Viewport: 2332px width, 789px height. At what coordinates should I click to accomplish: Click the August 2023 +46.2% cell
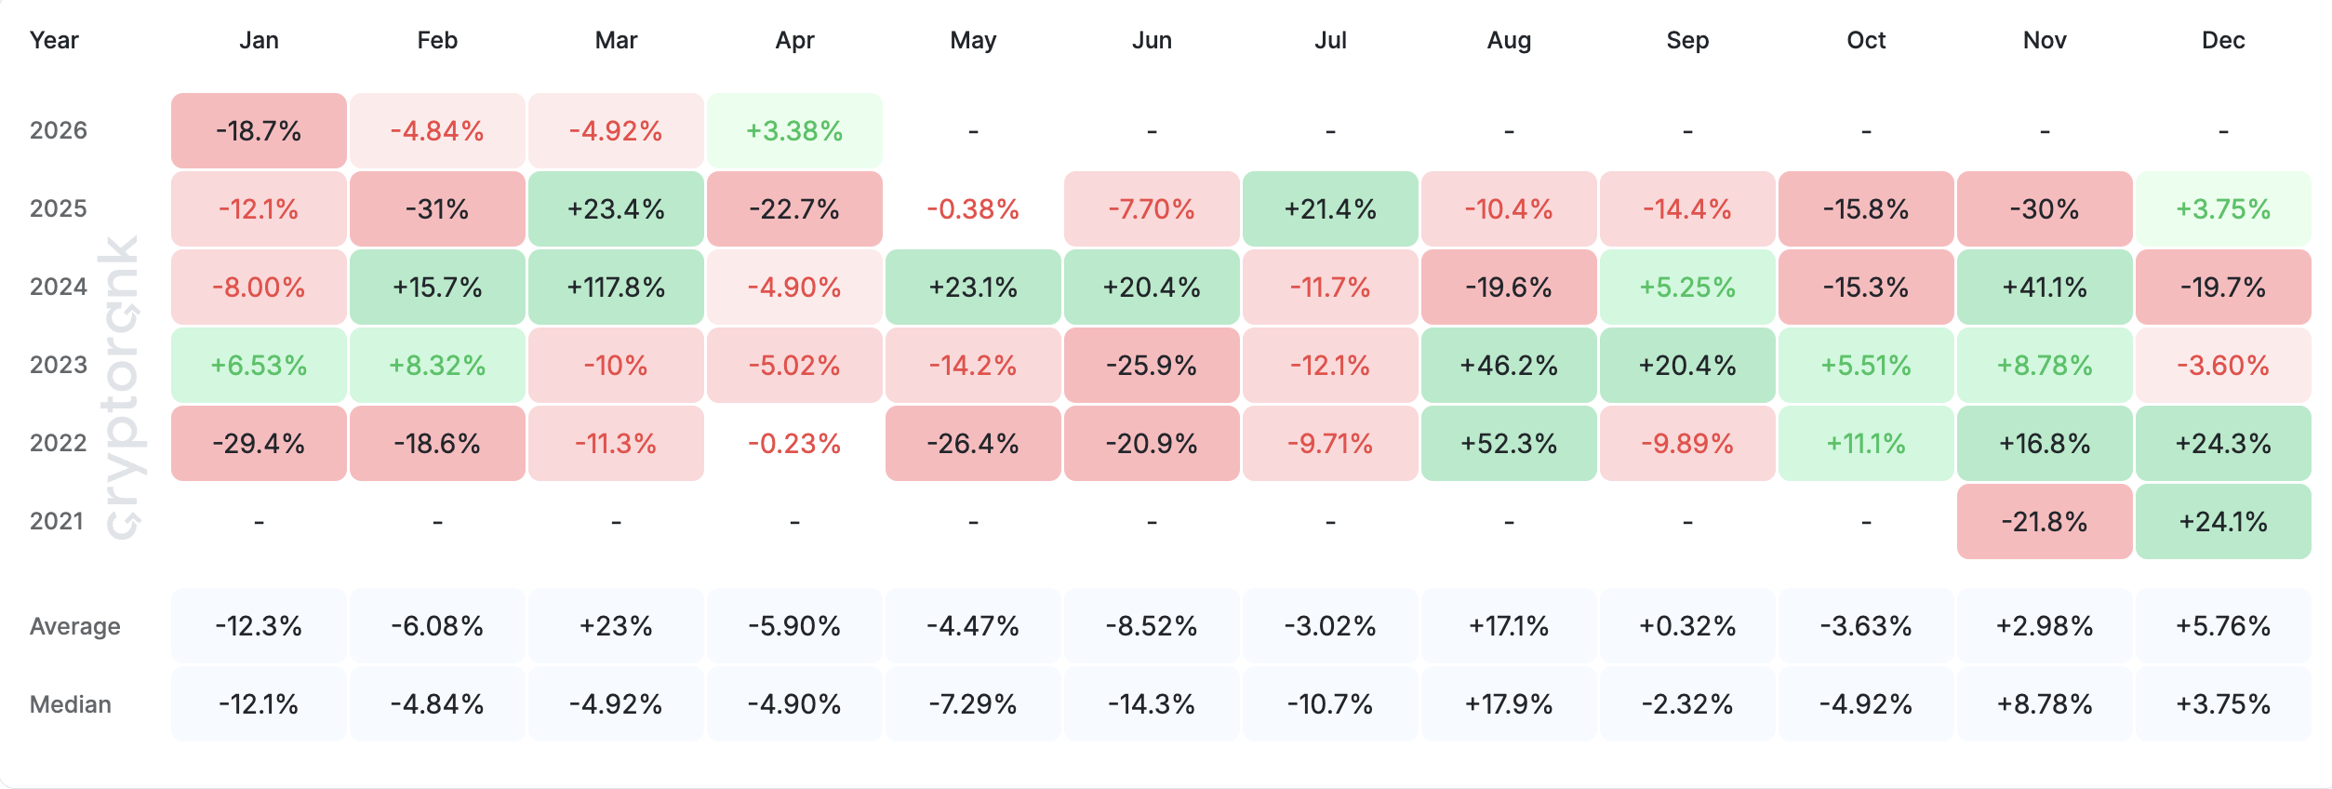point(1509,366)
